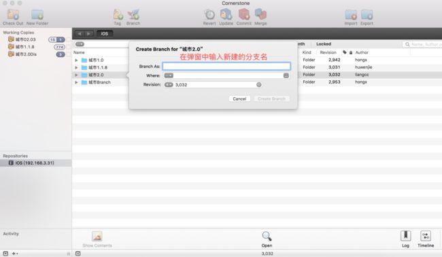The image size is (442, 257).
Task: Go forward with the right navigation arrow
Action: click(88, 34)
